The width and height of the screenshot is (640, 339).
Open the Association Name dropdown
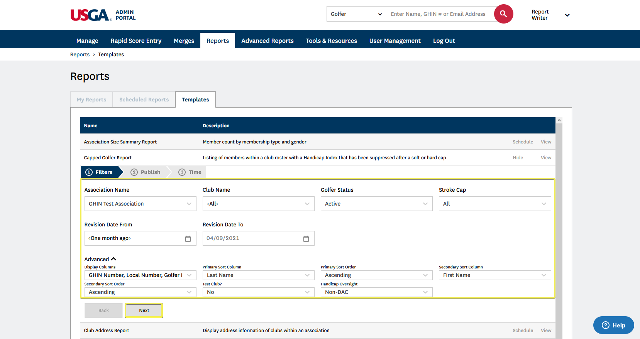[140, 204]
